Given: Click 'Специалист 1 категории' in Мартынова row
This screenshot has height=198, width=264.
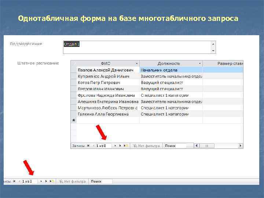Looking at the screenshot, I should 171,108.
